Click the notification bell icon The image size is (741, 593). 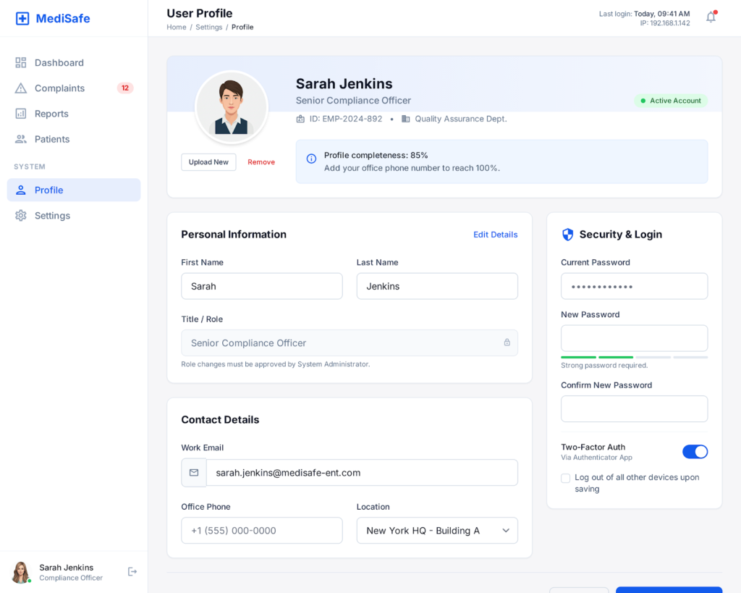[711, 17]
